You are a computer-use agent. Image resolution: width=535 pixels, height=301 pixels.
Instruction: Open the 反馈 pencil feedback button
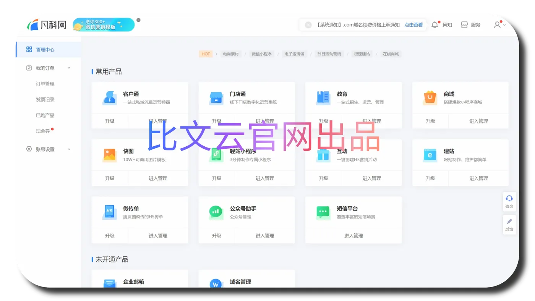click(509, 225)
